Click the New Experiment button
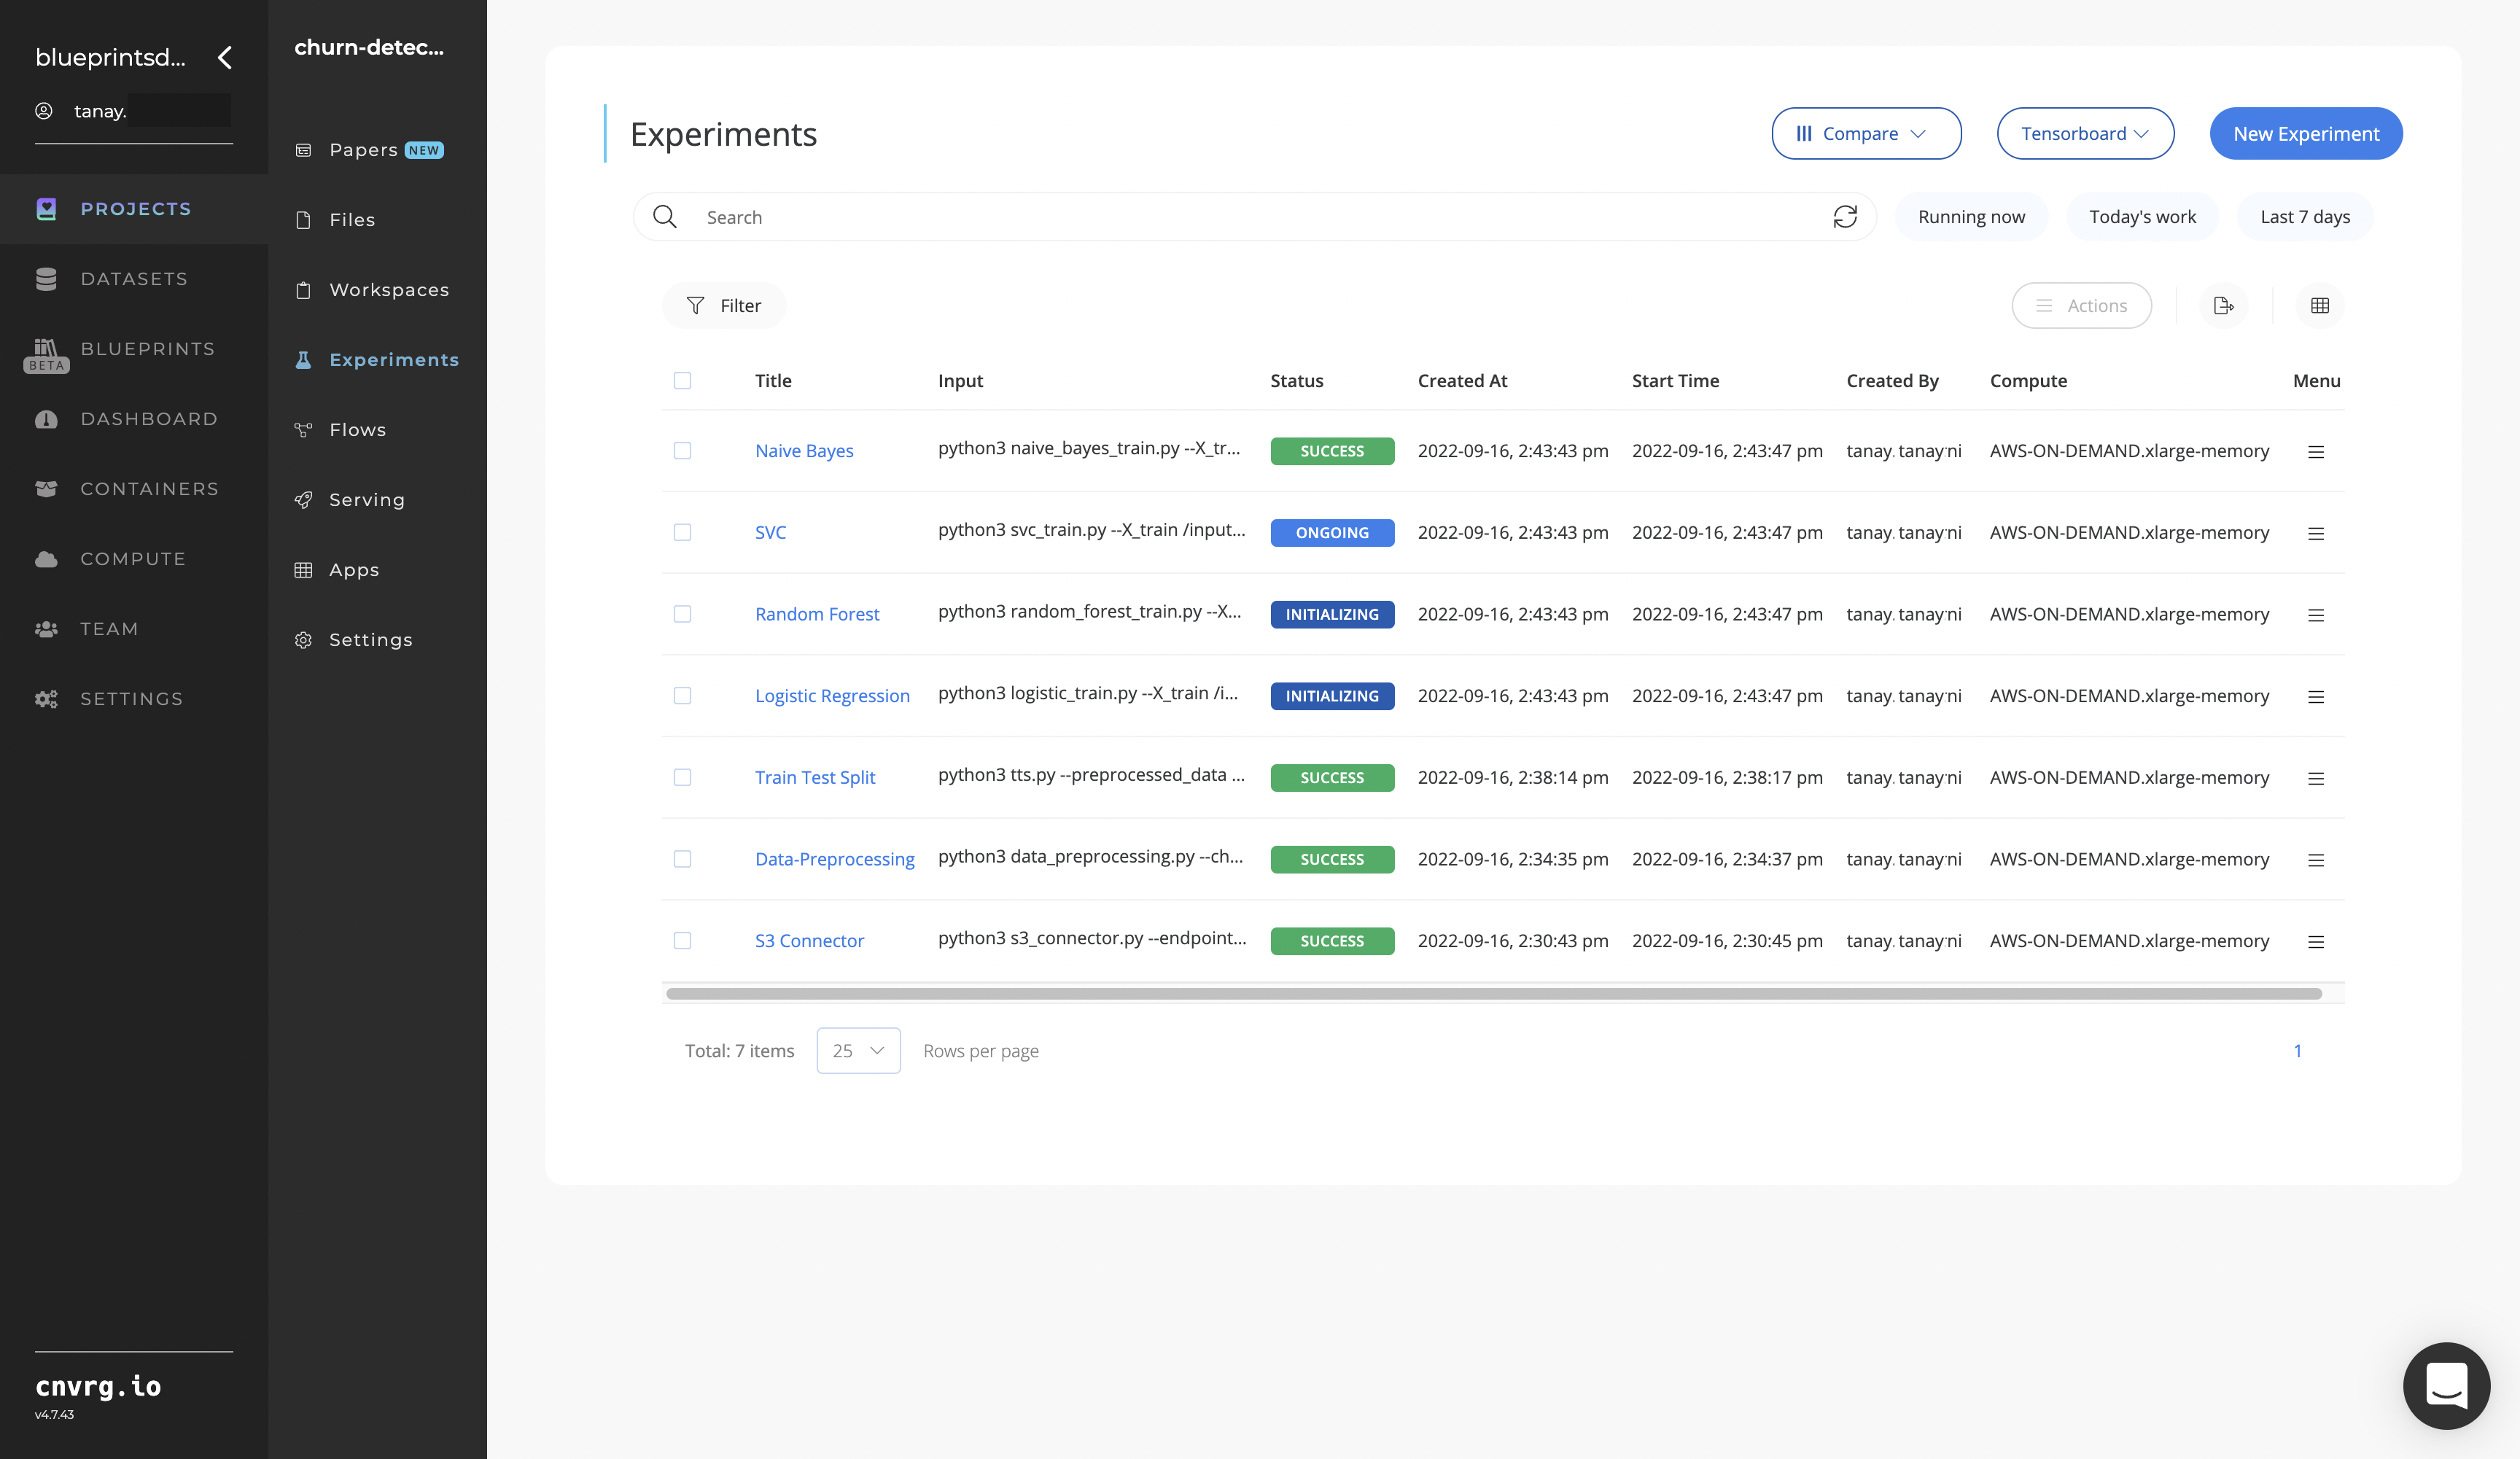 (x=2306, y=133)
